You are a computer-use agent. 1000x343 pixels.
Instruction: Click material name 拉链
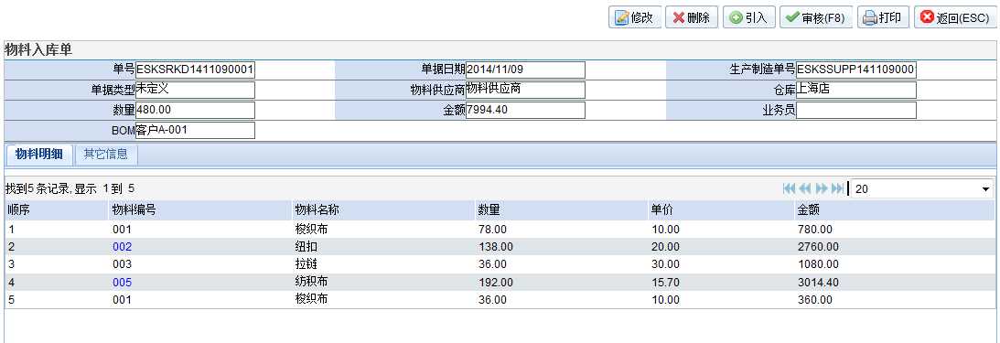(306, 264)
